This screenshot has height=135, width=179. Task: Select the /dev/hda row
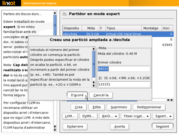click(118, 34)
